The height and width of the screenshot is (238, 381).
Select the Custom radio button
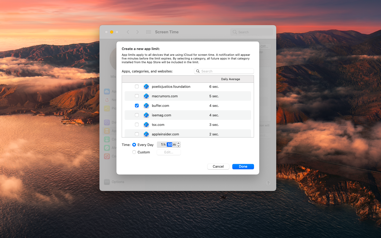click(134, 152)
